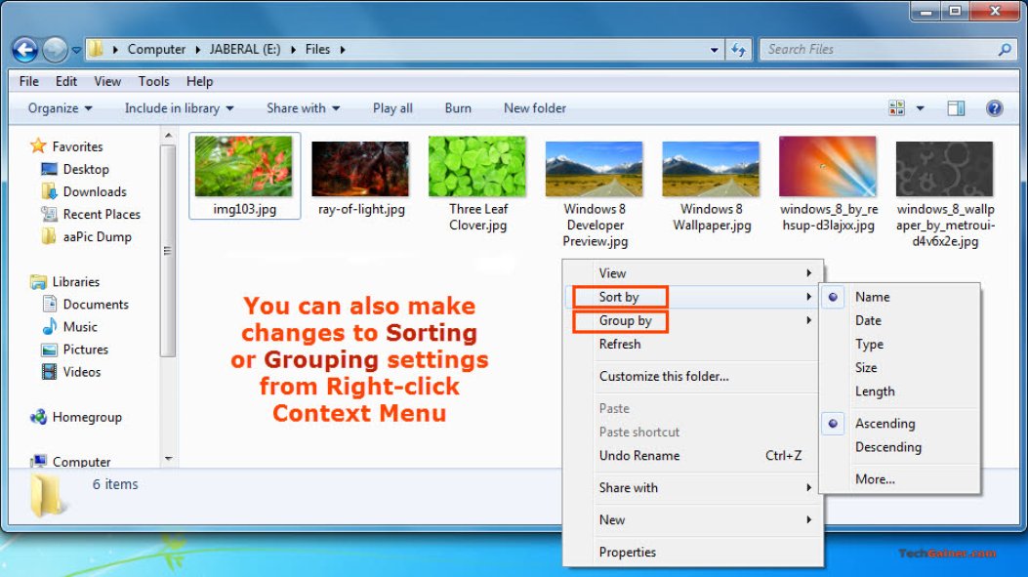Choose Ascending sort order
This screenshot has width=1028, height=577.
[884, 423]
